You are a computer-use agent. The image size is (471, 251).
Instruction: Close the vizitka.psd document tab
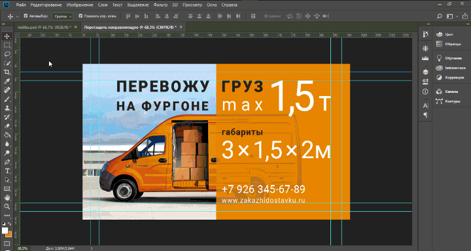click(x=76, y=27)
